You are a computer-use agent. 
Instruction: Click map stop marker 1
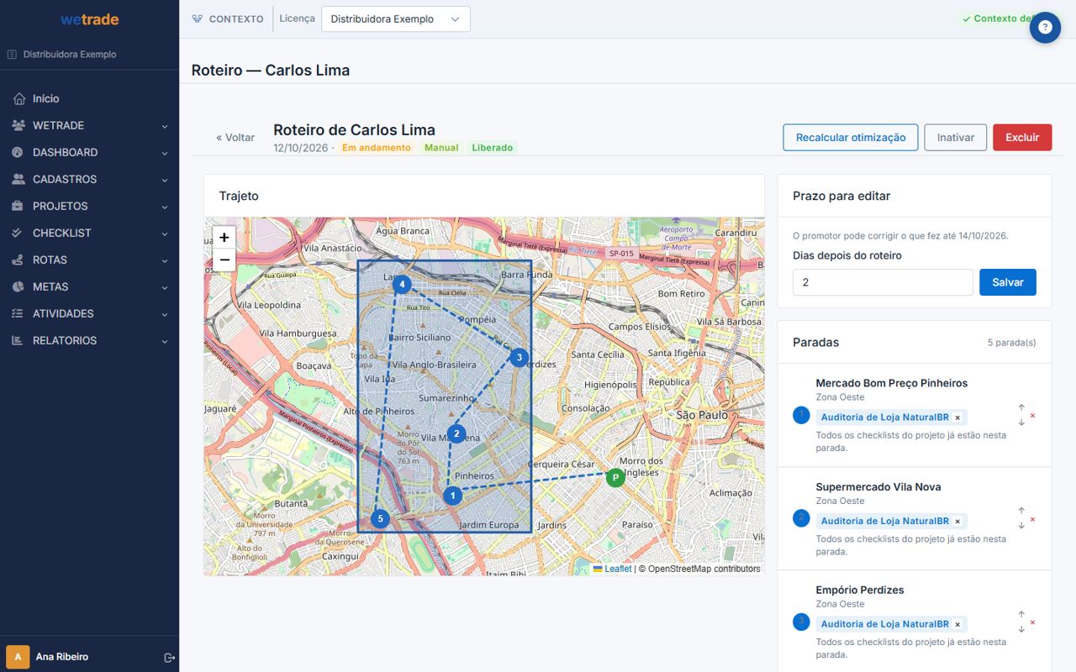tap(452, 496)
